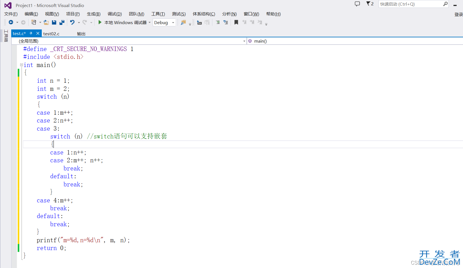Click the next bookmark icon
The width and height of the screenshot is (463, 268).
coord(252,22)
